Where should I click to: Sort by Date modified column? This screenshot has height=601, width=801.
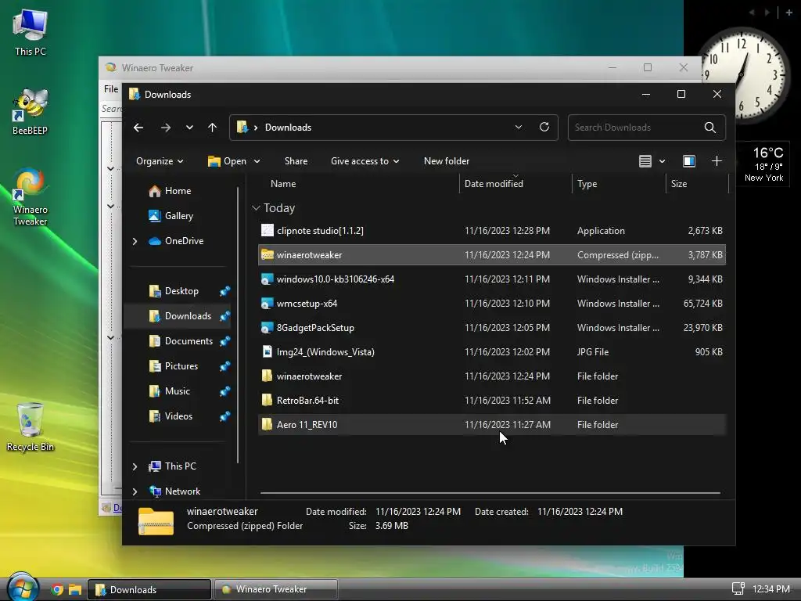pos(494,183)
